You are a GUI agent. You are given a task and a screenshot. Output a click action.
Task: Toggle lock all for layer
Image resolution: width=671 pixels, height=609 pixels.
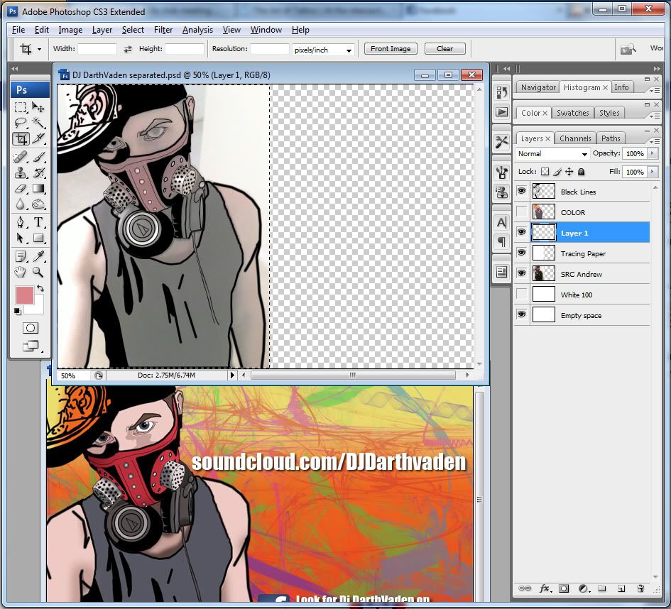pyautogui.click(x=581, y=172)
